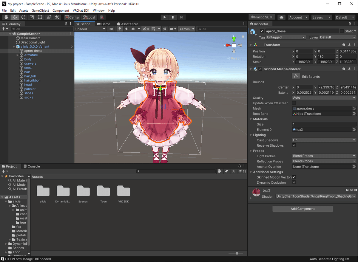Open the Mesh object picker for apron_dress
This screenshot has width=358, height=262.
pos(354,108)
